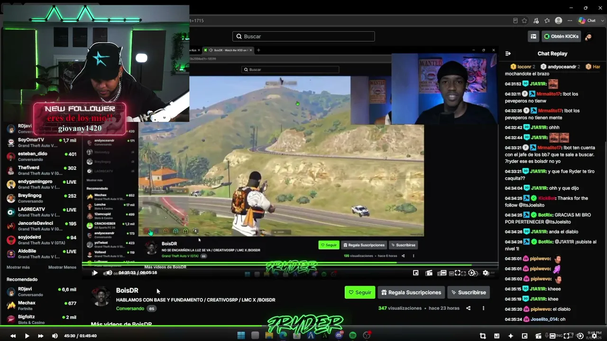Open settings gear in the bottom player bar
The image size is (607, 341).
594,336
